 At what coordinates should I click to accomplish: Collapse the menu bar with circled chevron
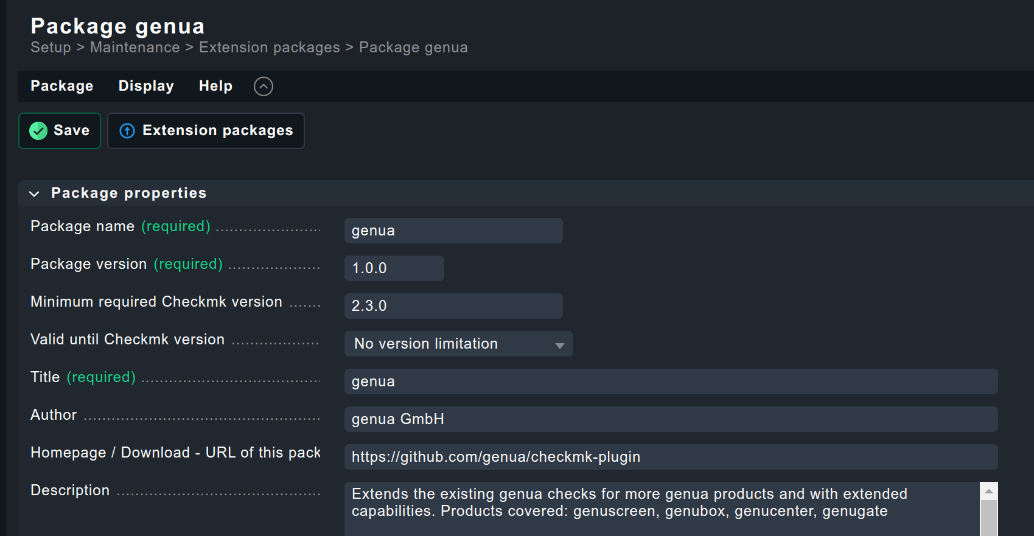(x=263, y=86)
